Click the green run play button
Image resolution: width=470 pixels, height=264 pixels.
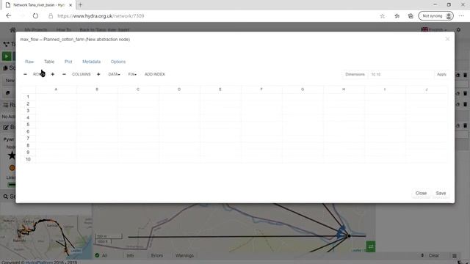pos(7,56)
